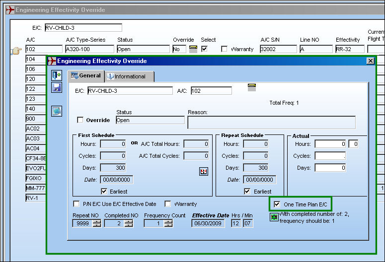Click the floppy disk save icon
The height and width of the screenshot is (262, 385).
(57, 87)
